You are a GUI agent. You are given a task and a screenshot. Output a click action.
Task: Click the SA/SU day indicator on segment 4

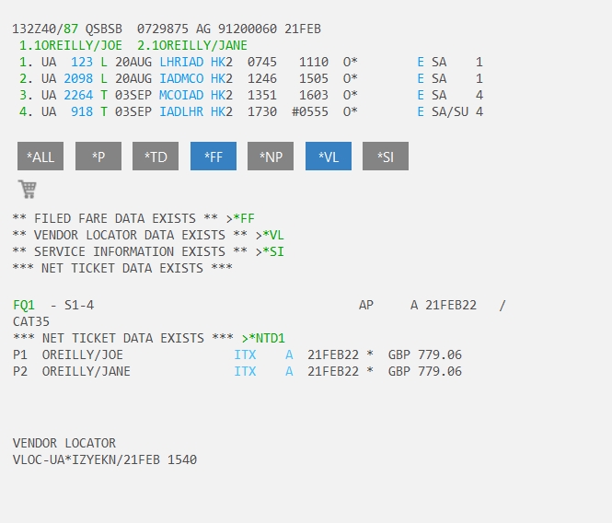tap(450, 111)
